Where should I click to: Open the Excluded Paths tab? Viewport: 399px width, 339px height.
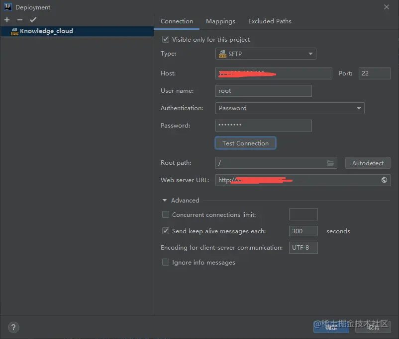click(x=270, y=21)
